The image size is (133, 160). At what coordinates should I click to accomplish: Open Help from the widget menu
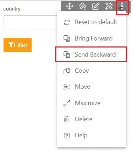[x=91, y=135]
